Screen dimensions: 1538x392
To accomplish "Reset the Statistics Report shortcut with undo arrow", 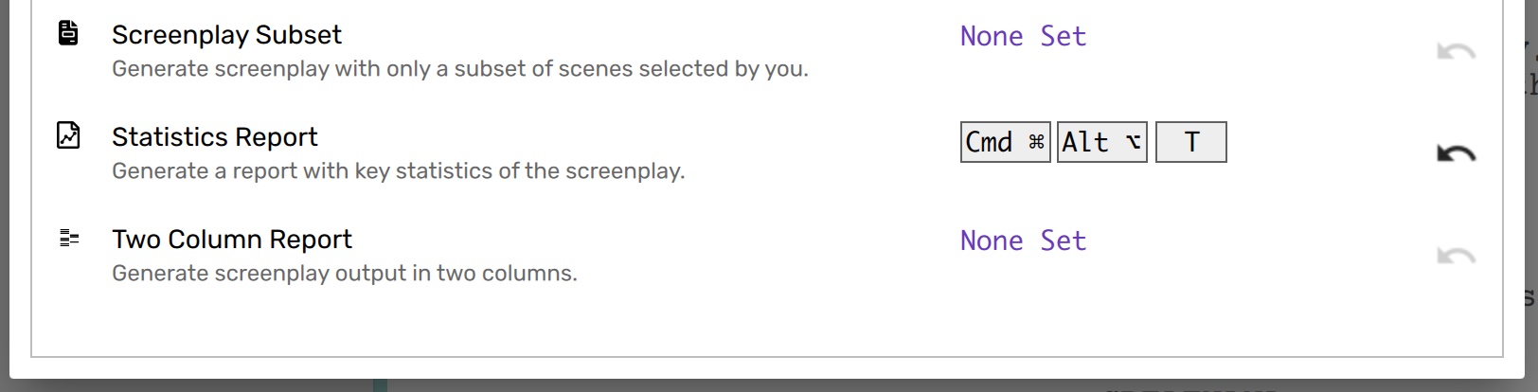I will [1456, 153].
